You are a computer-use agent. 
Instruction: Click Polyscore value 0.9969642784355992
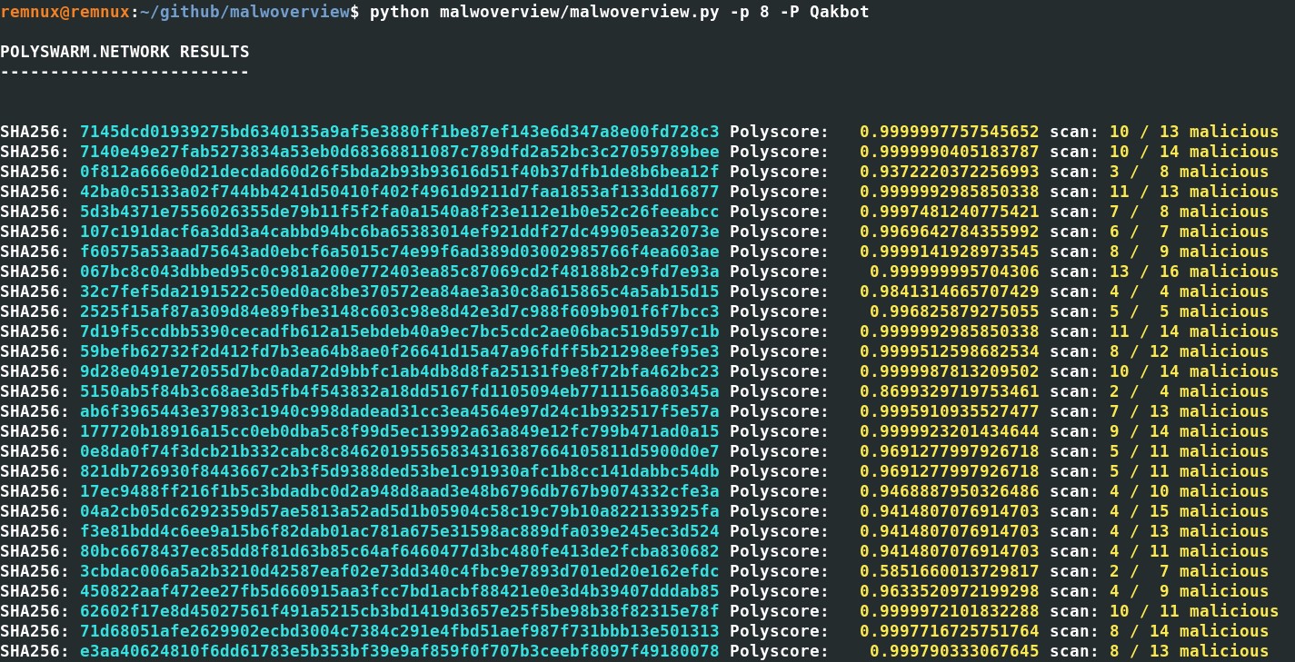point(949,232)
